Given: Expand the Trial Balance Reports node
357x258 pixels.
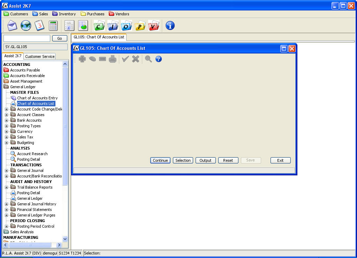Looking at the screenshot, I should (6, 188).
